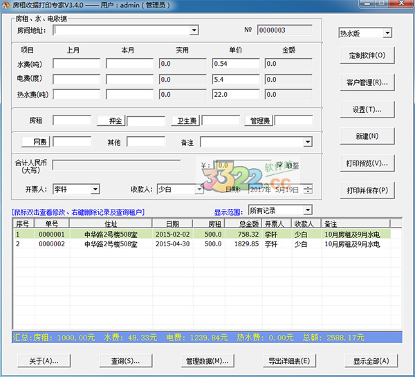Viewport: 415px width, 377px height.
Task: Click the 水费 上月 reading field
Action: click(76, 64)
